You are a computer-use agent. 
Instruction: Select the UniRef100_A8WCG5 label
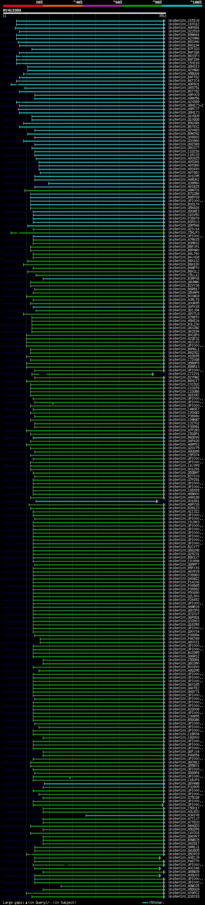click(x=184, y=886)
